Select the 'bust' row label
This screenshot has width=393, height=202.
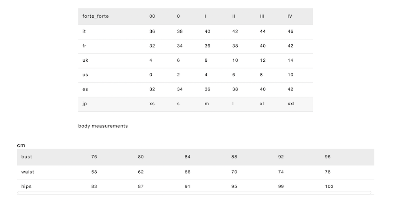pos(27,157)
